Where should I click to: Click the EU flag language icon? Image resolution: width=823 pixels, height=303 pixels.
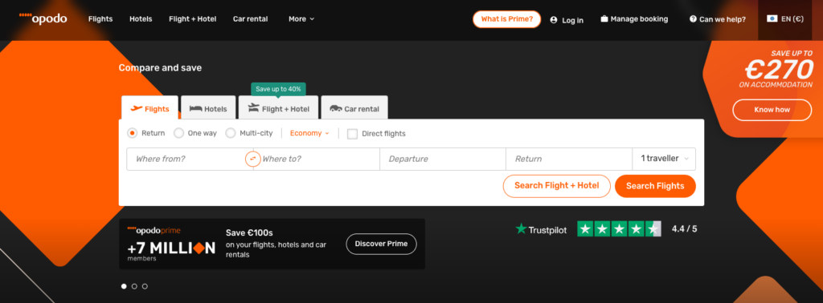[772, 19]
